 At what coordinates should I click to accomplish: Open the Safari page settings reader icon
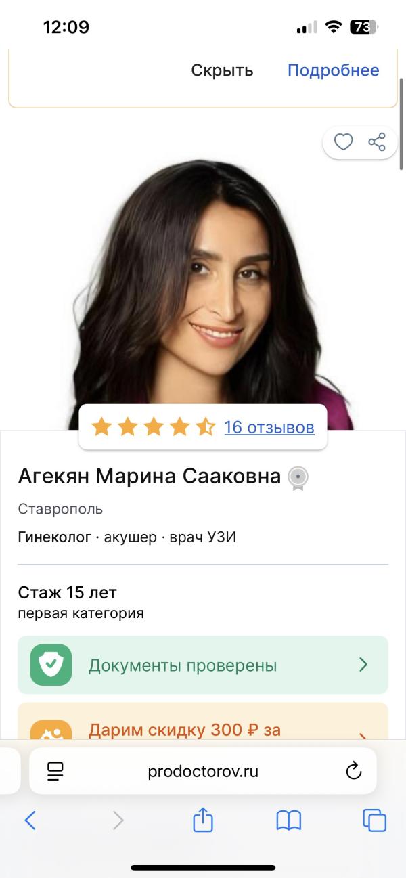click(55, 771)
